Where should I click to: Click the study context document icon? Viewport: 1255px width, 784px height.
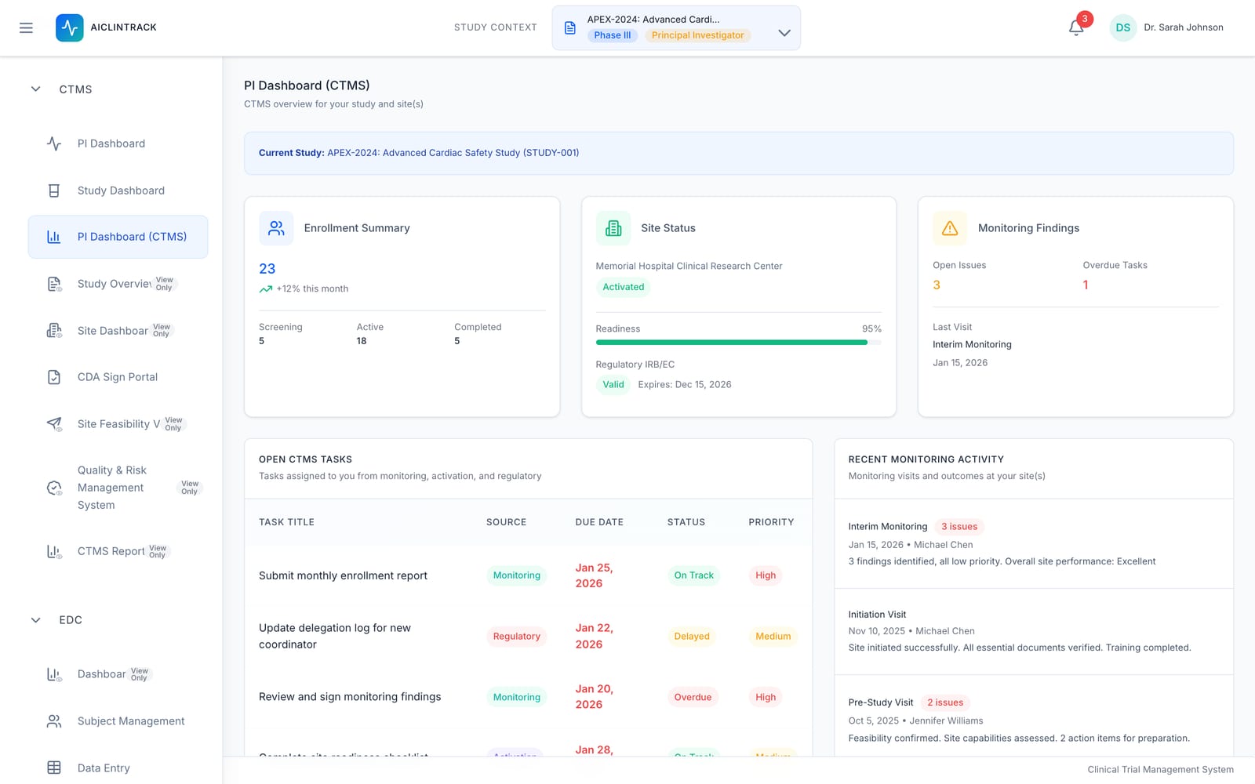coord(570,28)
